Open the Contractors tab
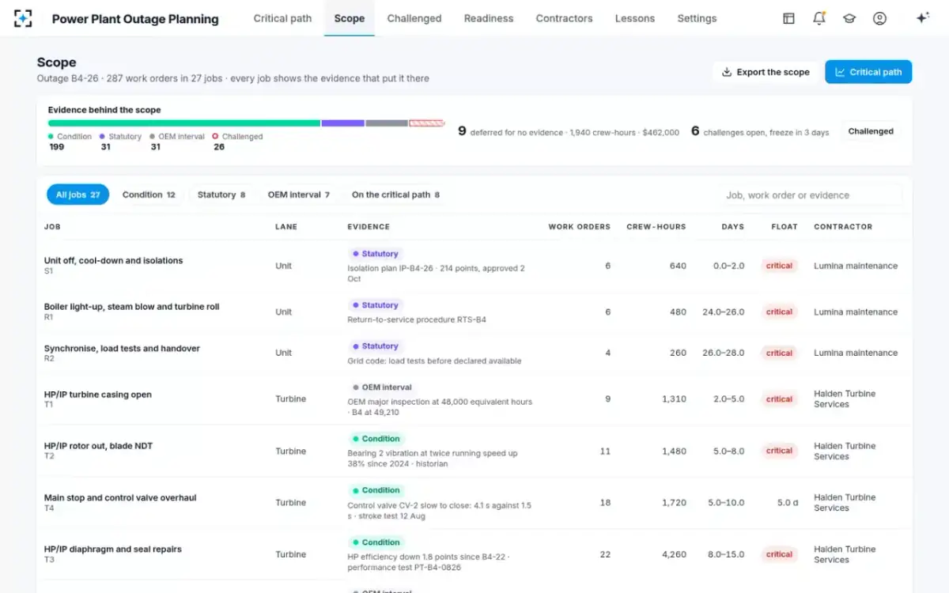Screen dimensions: 949x593 click(564, 18)
